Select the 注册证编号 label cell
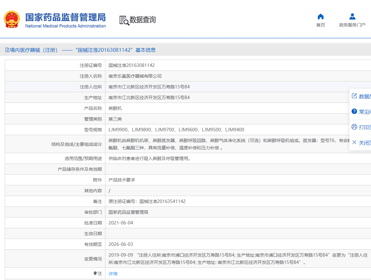 55,65
